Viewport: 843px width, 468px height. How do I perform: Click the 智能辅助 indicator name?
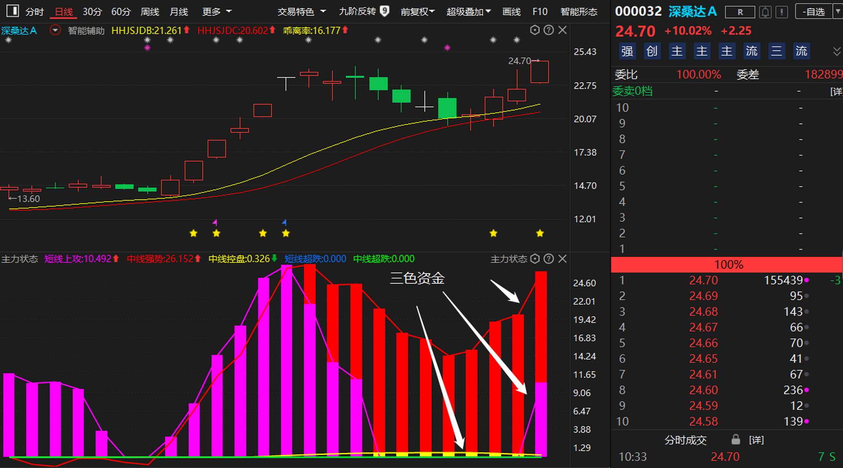tap(86, 30)
